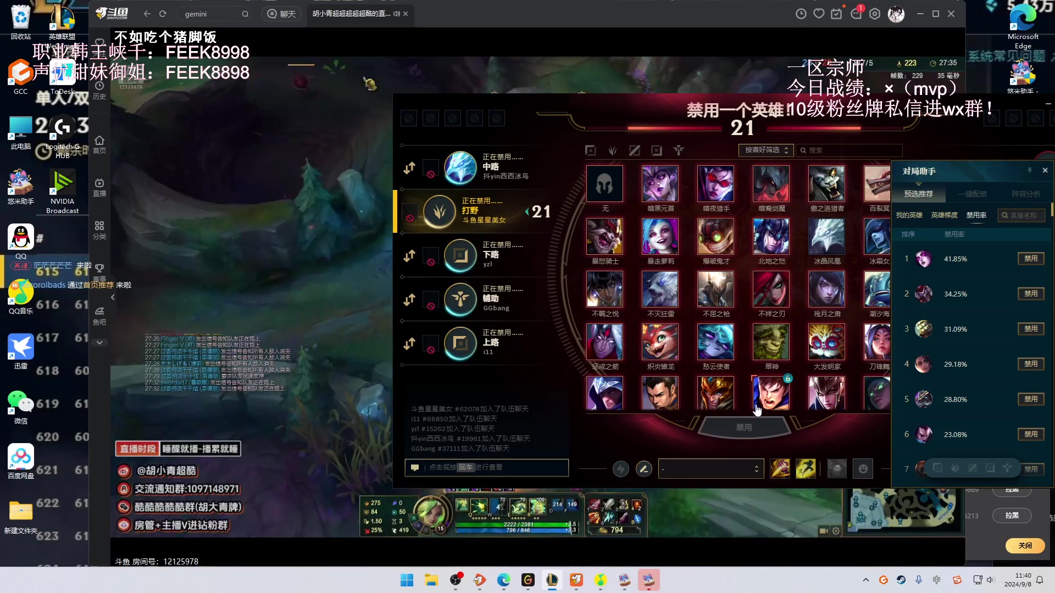Click swap-position arrows for 中路 player
This screenshot has height=593, width=1055.
click(409, 168)
